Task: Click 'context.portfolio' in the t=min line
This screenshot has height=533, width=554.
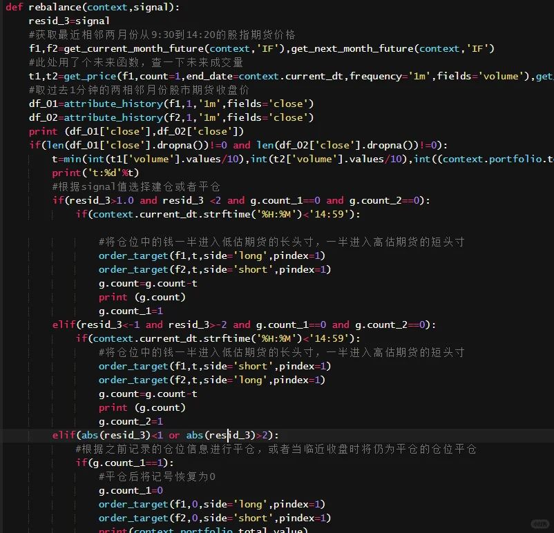Action: pos(492,159)
